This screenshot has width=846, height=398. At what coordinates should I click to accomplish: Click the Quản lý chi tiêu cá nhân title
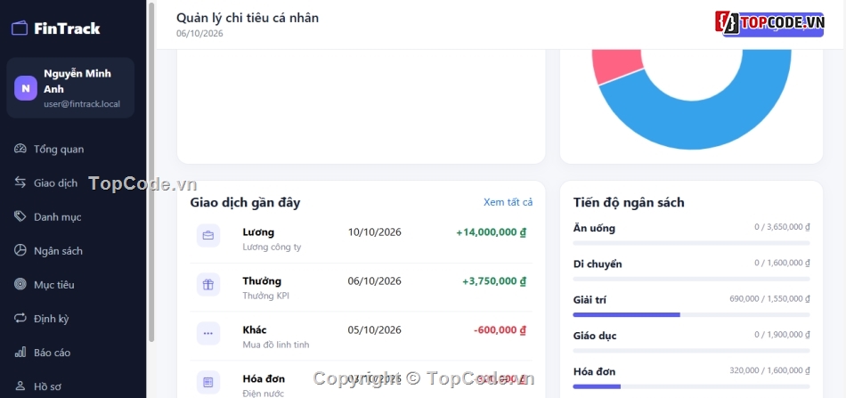tap(247, 18)
